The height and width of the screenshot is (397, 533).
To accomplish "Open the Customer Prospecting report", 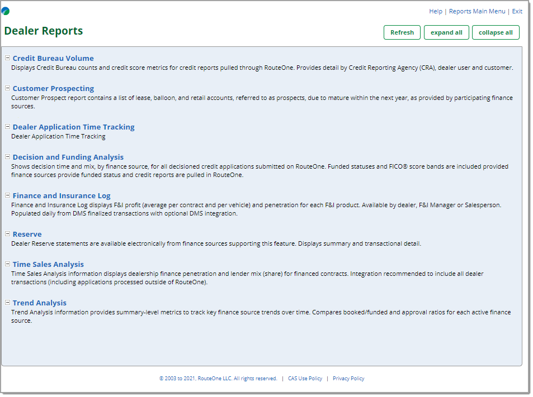I will coord(53,89).
